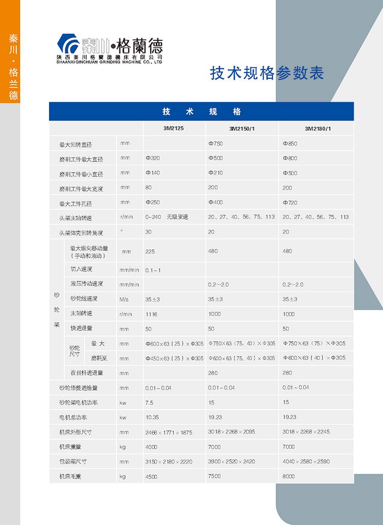
Task: Select the 3M2125 column header
Action: (x=174, y=128)
